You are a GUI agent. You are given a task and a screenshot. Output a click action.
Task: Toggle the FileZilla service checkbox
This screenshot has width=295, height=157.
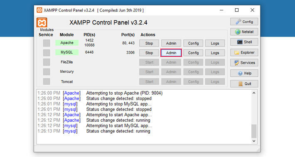(x=47, y=62)
